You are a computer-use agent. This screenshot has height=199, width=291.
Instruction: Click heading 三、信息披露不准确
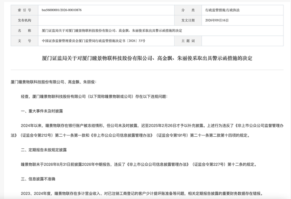point(38,179)
